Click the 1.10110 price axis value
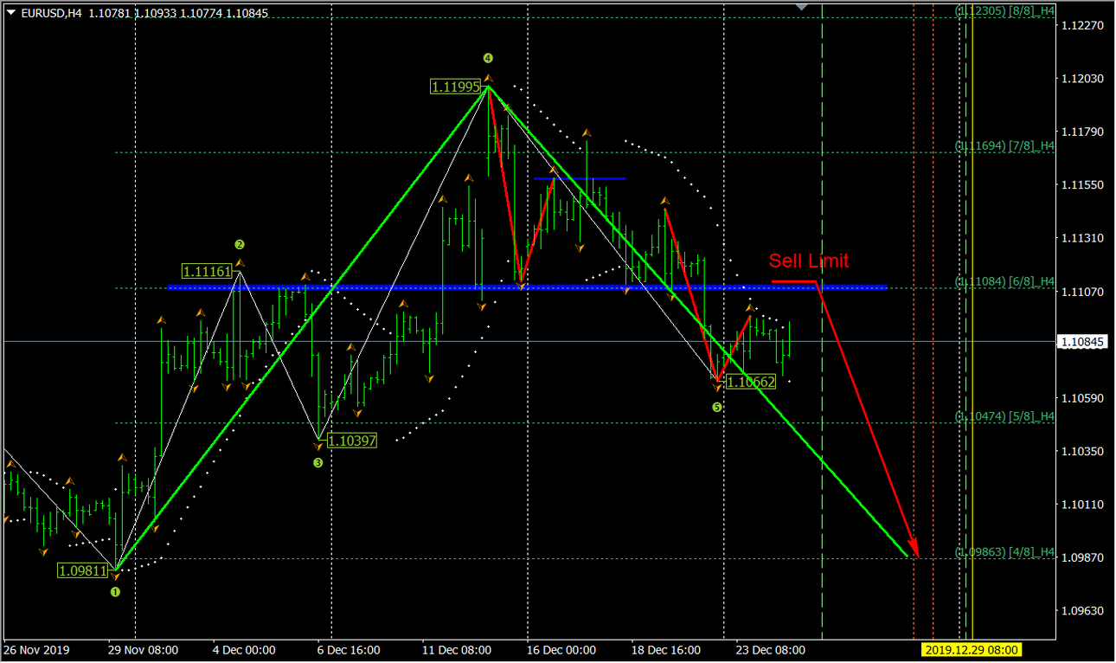The height and width of the screenshot is (663, 1116). click(1081, 505)
